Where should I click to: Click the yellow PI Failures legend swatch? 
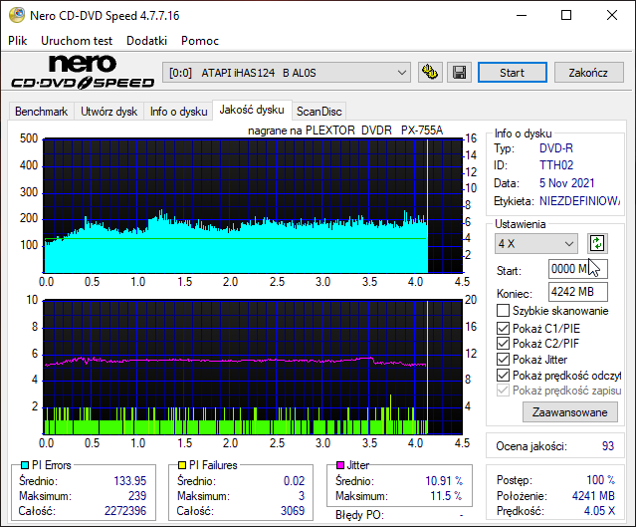[x=182, y=465]
